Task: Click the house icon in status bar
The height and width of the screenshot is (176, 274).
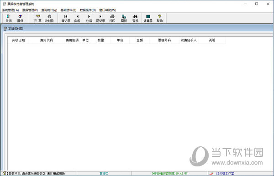Action: (4, 173)
